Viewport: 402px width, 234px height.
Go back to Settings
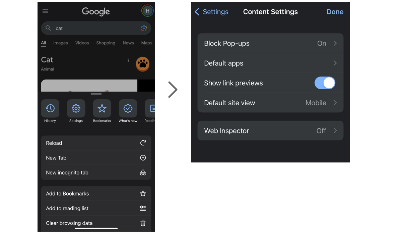tap(211, 12)
